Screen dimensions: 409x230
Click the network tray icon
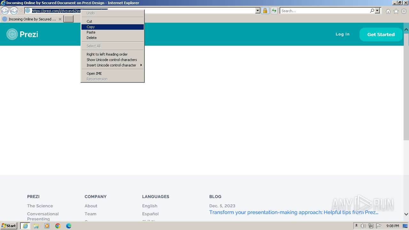[x=371, y=226]
